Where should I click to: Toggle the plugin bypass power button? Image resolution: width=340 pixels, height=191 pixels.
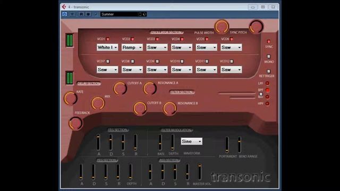tap(65, 14)
